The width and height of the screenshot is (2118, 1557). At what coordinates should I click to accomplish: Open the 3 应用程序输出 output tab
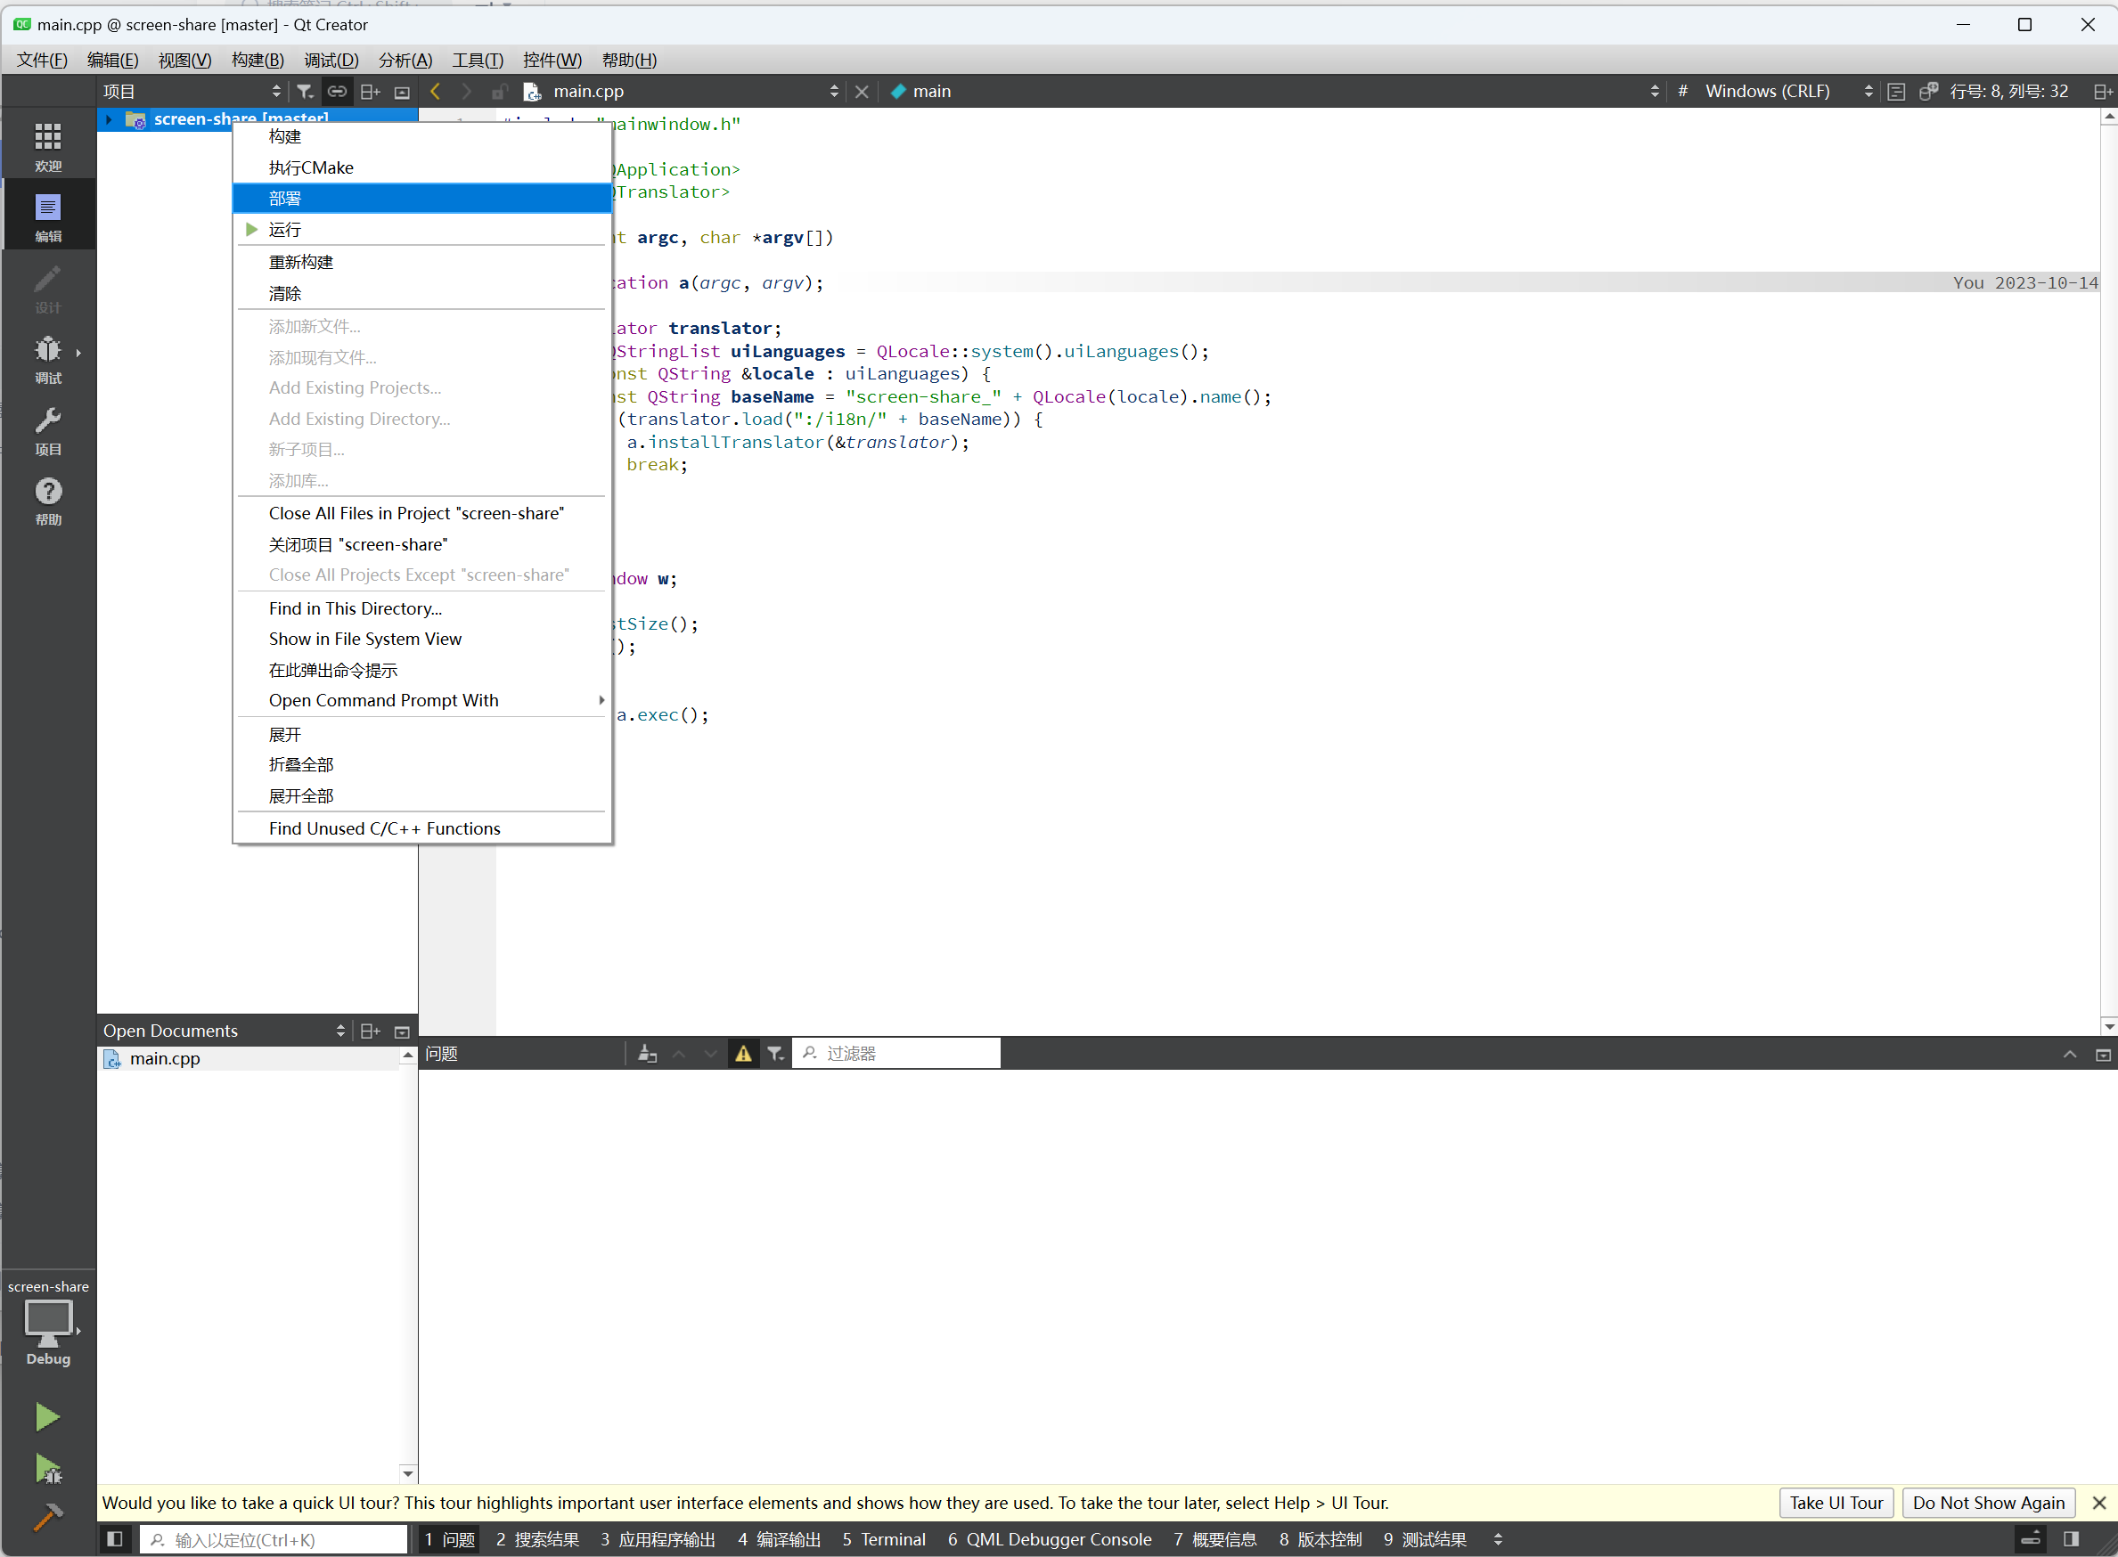coord(657,1539)
